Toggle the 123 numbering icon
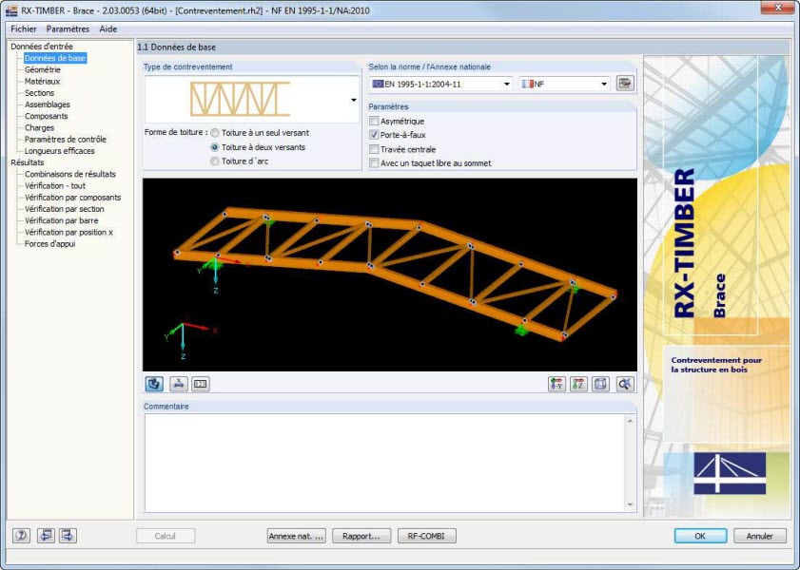Screen dimensions: 800x570 (201, 384)
